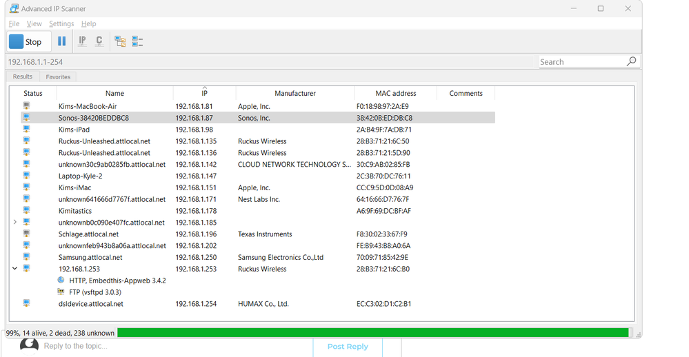Open the File menu
The image size is (689, 357).
click(14, 23)
